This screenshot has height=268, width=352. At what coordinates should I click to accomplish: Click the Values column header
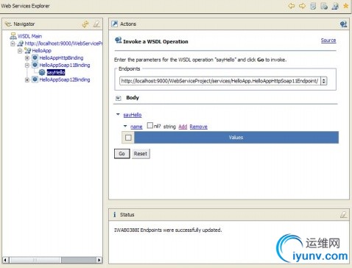click(x=236, y=138)
